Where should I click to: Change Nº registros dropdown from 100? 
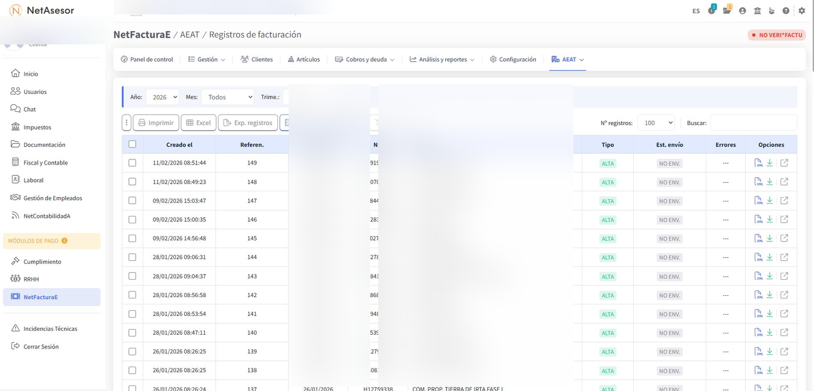coord(656,123)
